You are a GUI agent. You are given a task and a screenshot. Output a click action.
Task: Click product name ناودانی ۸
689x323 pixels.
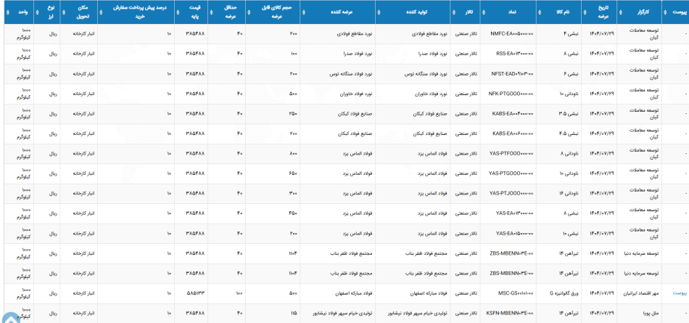click(x=571, y=154)
